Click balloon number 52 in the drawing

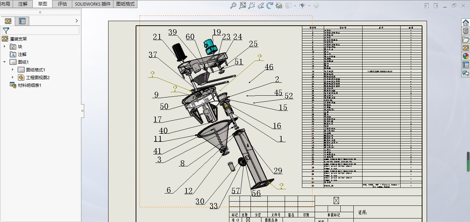coord(289,96)
